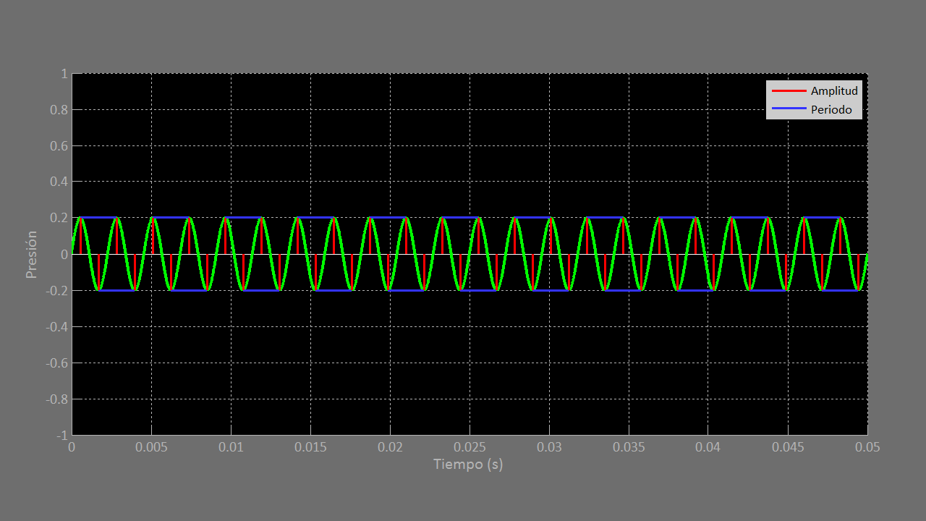The image size is (926, 521).
Task: Click the 0.8 y-axis tick label
Action: coord(59,110)
